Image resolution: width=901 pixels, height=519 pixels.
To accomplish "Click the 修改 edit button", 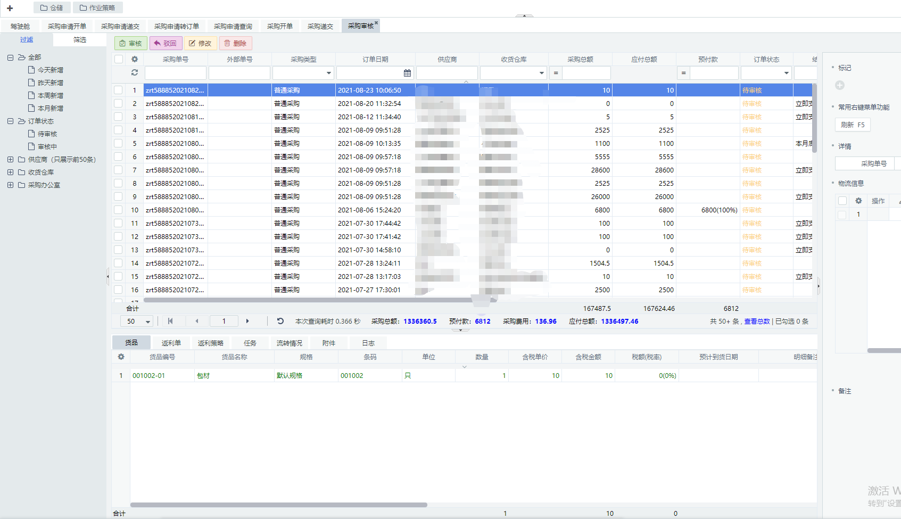I will tap(200, 43).
